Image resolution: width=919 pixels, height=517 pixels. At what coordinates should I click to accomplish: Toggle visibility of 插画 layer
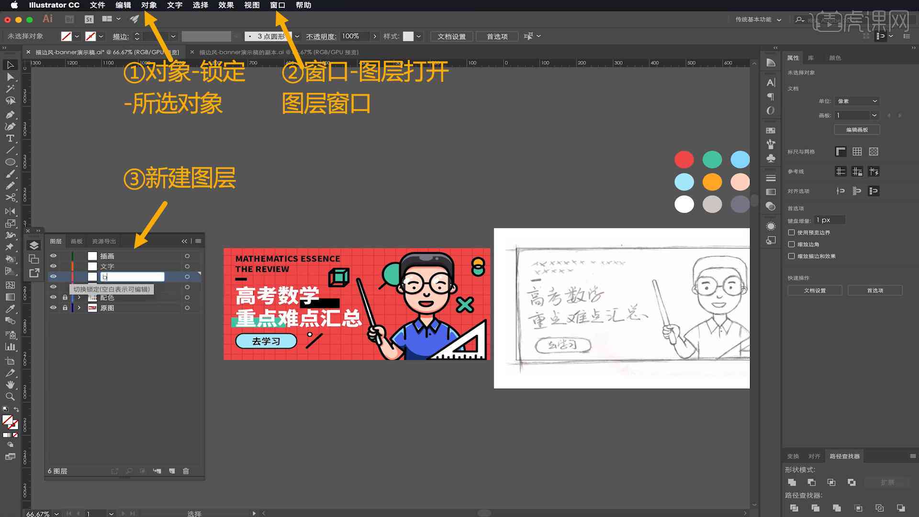coord(54,256)
